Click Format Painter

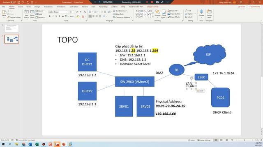tap(14, 17)
